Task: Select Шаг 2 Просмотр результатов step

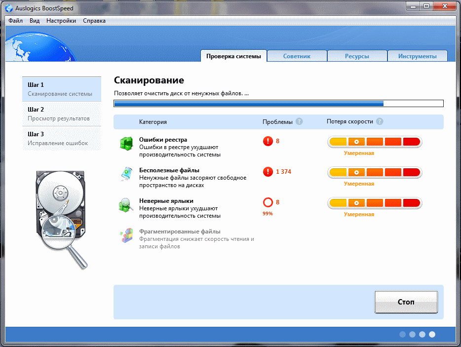Action: [x=62, y=114]
